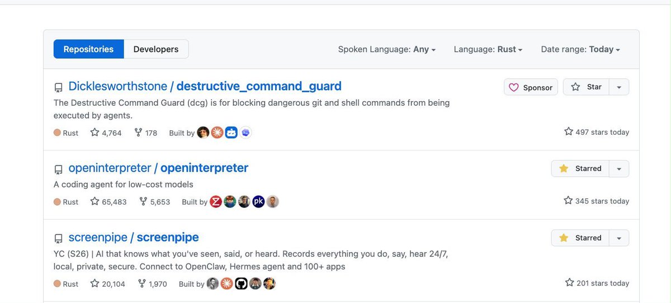Open second contributor avatar of screenpipe
The width and height of the screenshot is (671, 303).
coord(227,283)
